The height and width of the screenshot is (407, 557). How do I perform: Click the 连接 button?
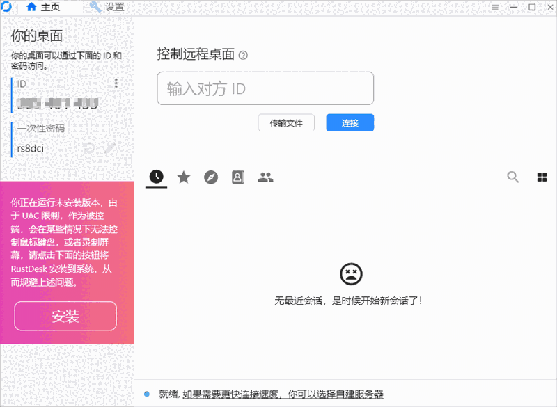(x=350, y=122)
